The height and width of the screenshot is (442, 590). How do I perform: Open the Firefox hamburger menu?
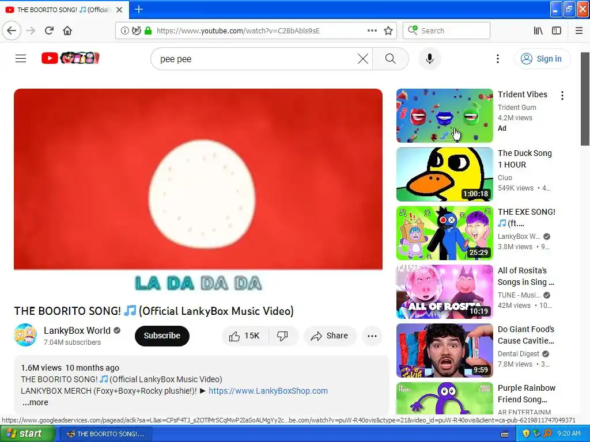[x=579, y=31]
